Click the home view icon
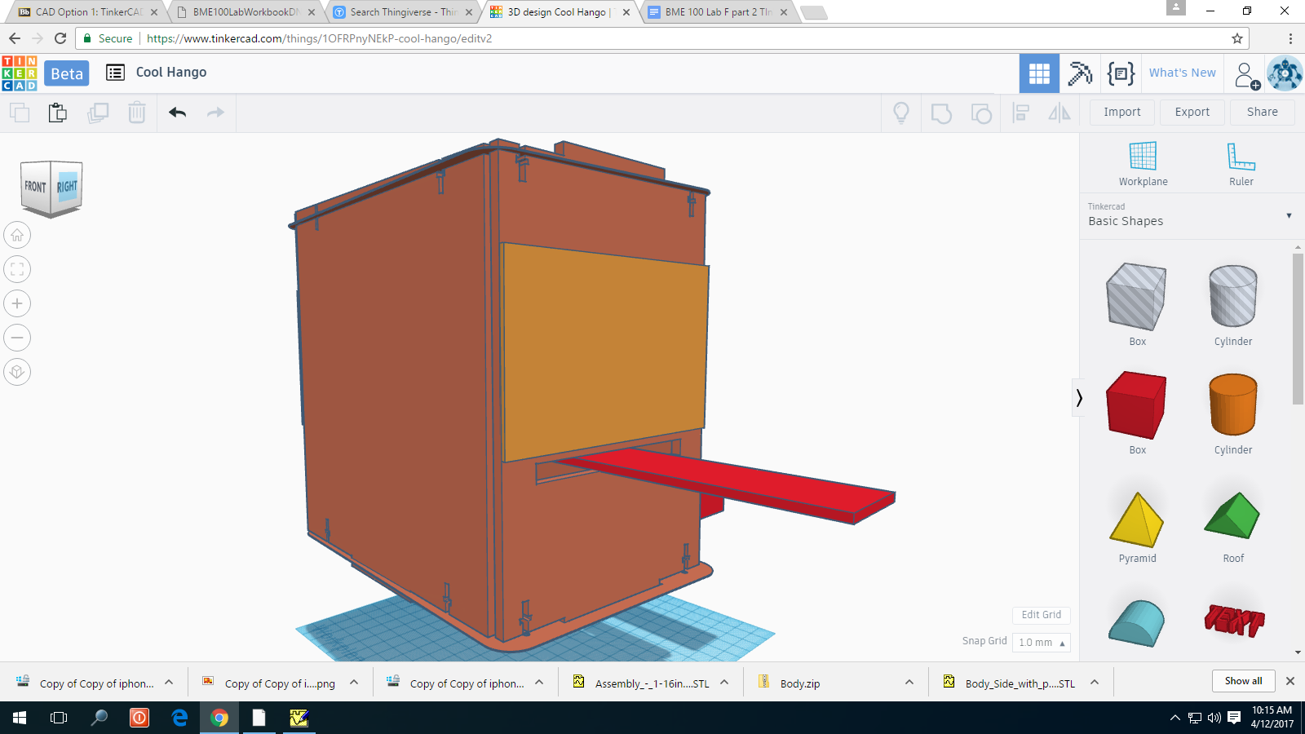 17,236
